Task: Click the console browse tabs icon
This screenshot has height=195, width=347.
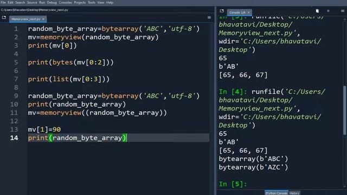Action: click(222, 11)
